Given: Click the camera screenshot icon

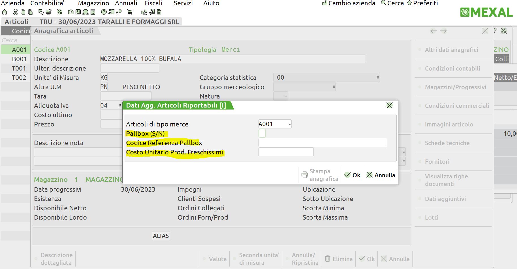Looking at the screenshot, I should pos(71,12).
